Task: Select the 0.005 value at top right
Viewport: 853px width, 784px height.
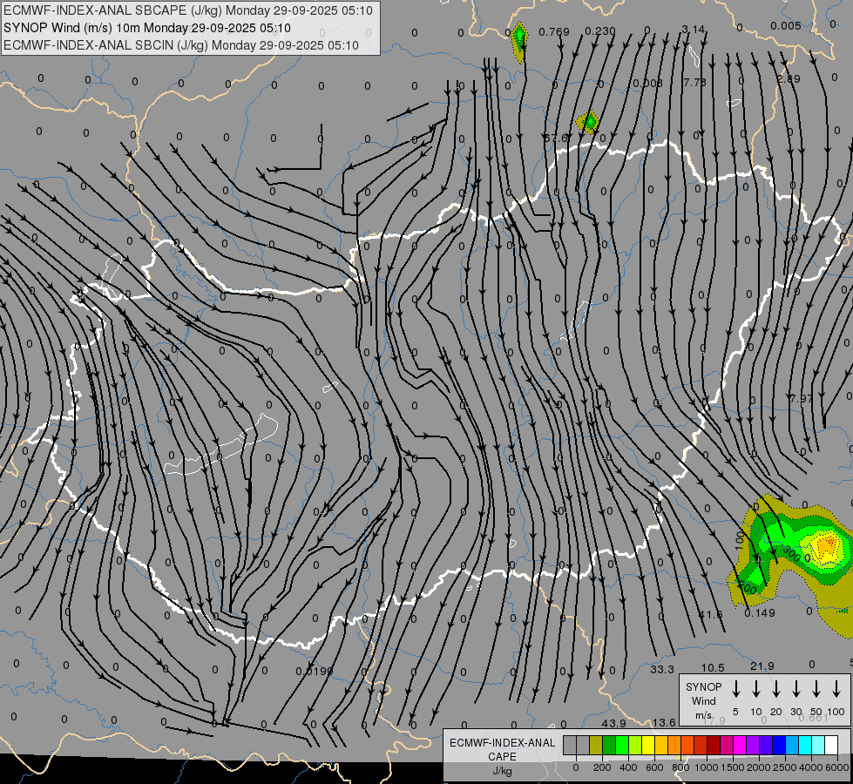Action: tap(786, 26)
